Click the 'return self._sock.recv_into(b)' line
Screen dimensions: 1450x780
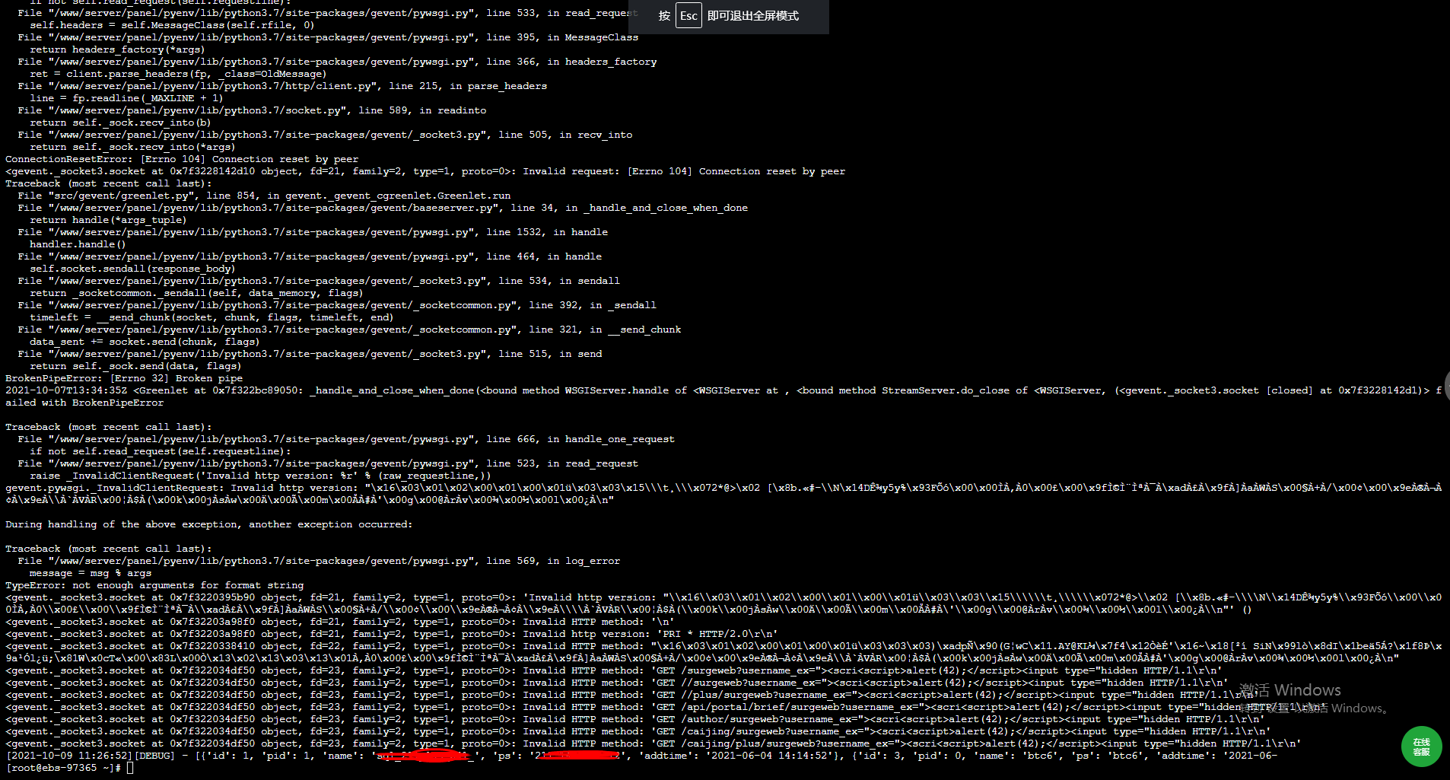point(120,123)
